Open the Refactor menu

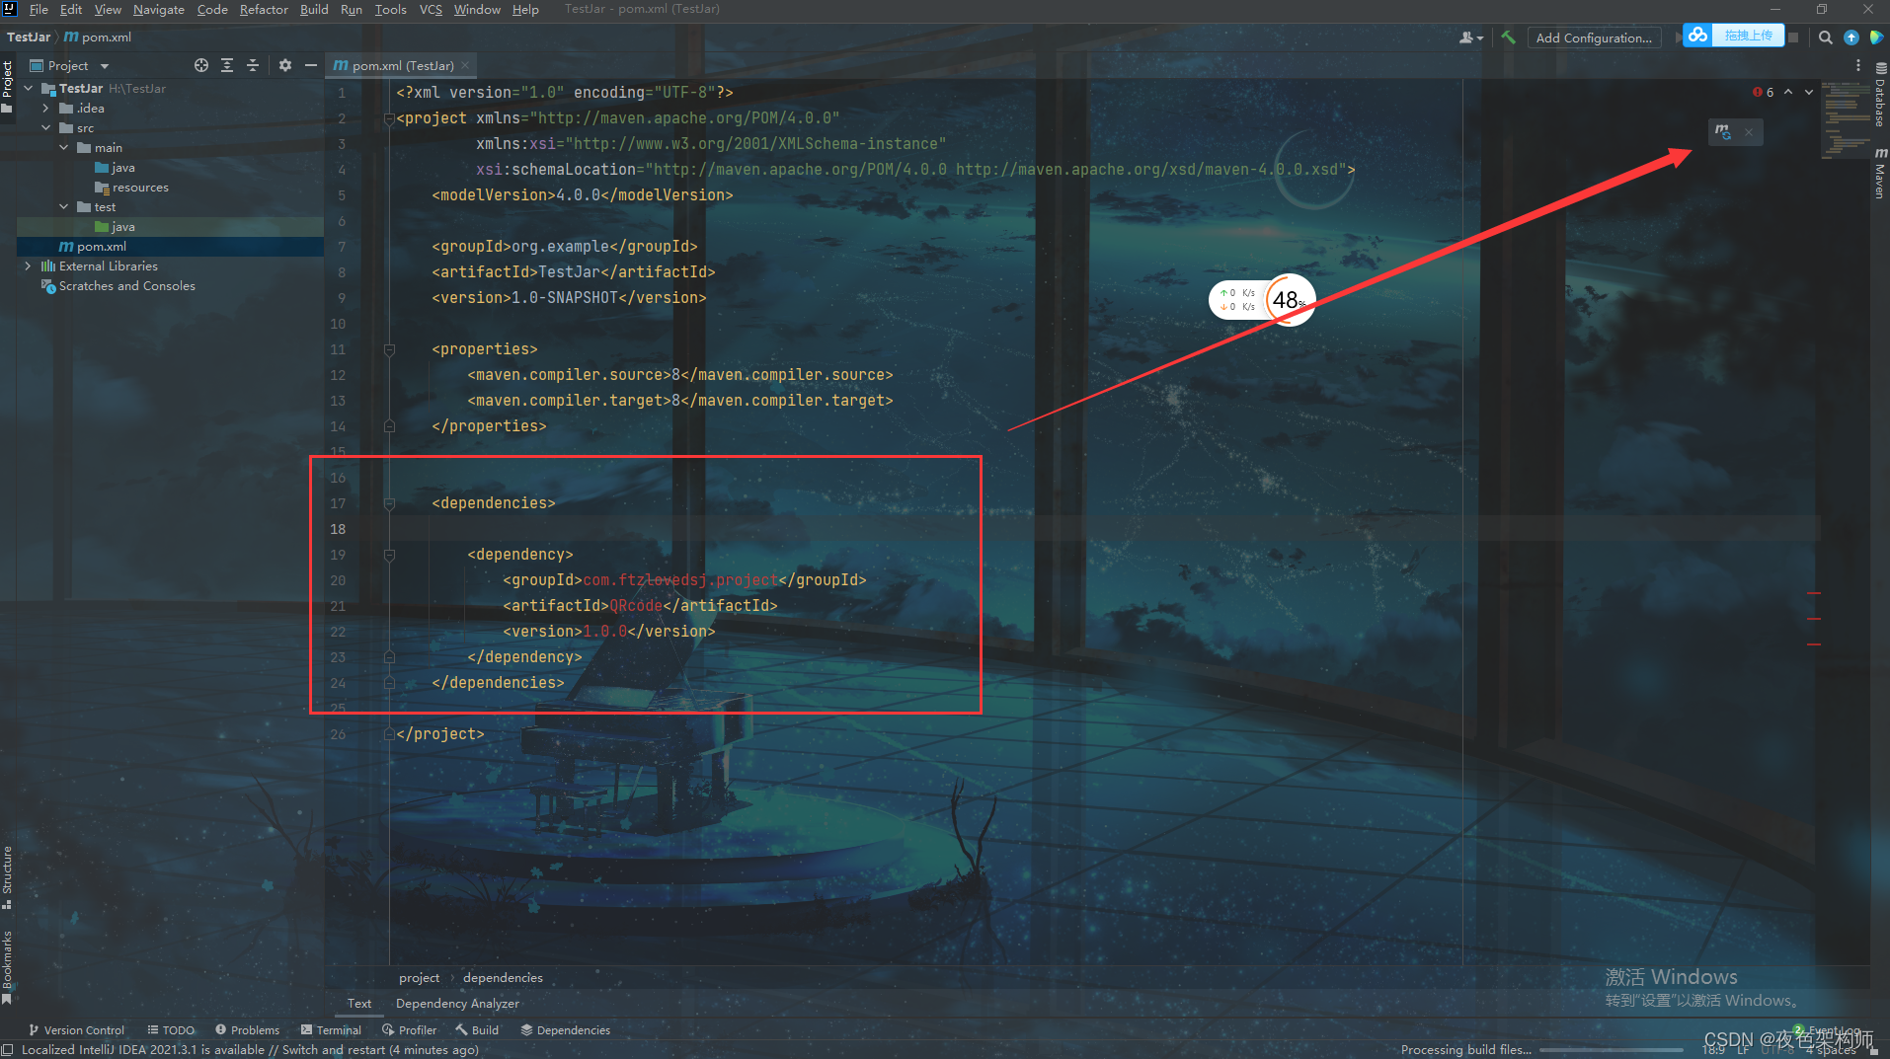pos(264,9)
